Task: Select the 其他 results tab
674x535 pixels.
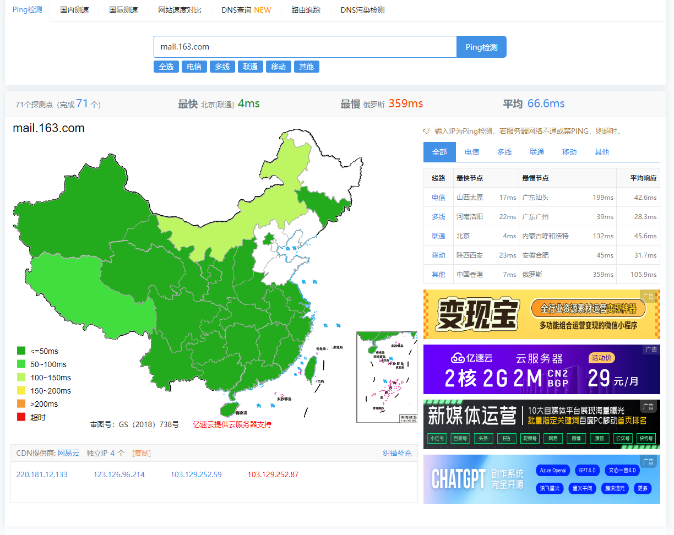Action: coord(602,152)
